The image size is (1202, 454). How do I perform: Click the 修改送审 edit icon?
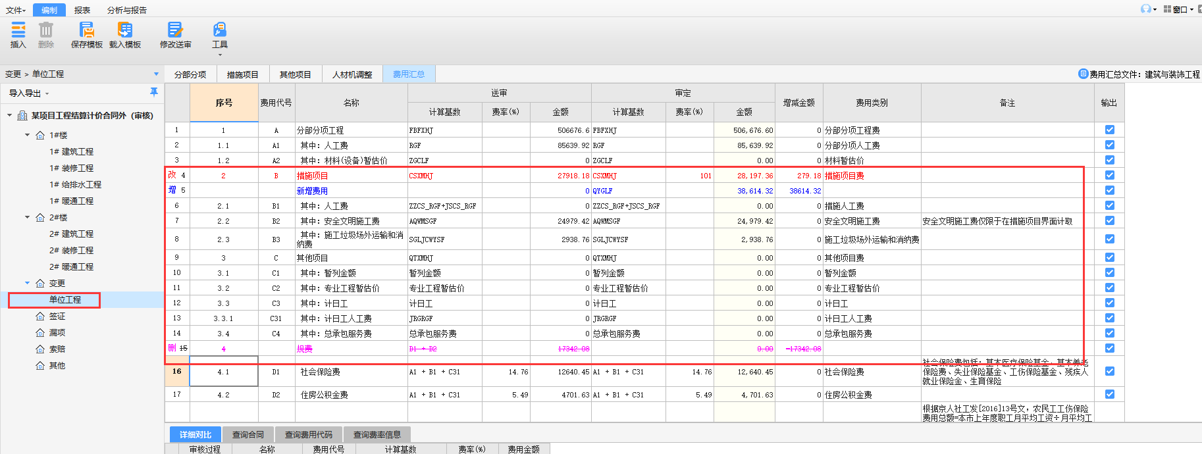pyautogui.click(x=175, y=30)
